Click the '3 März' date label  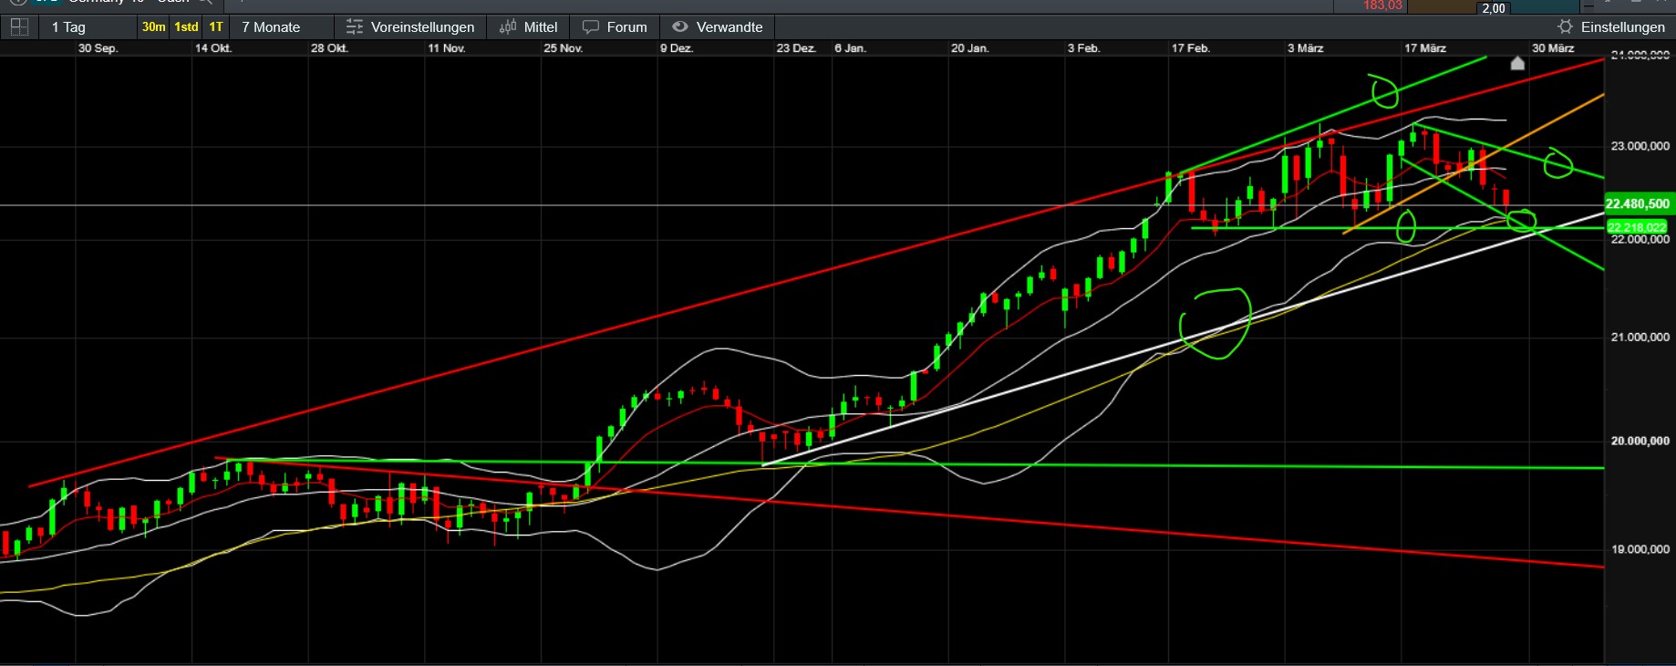(1305, 48)
